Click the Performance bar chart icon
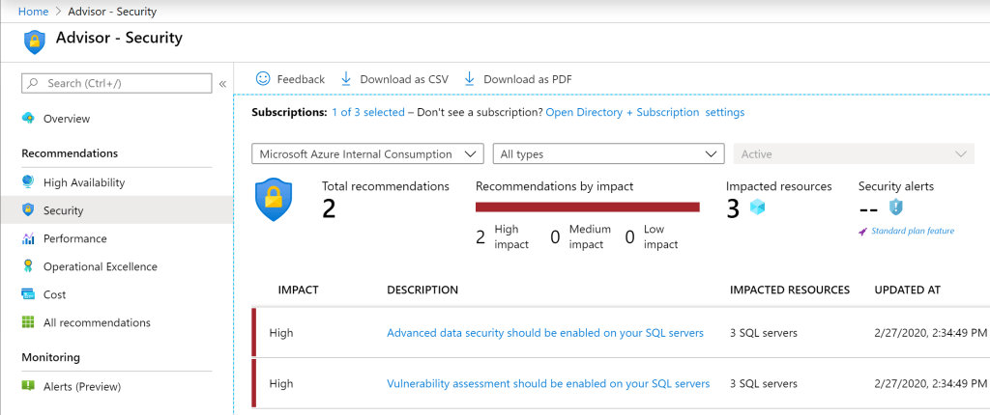 [28, 238]
